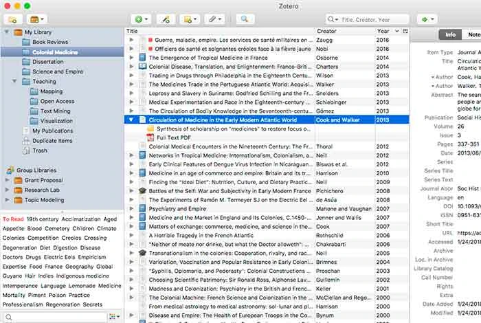
Task: Open the Full Text PDF attachment
Action: pyautogui.click(x=174, y=137)
